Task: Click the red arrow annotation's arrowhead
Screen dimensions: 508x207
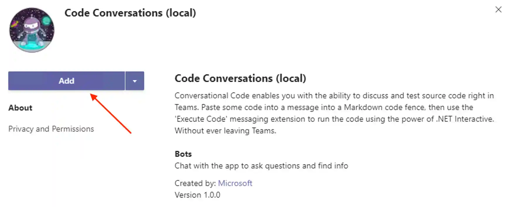Action: 93,96
